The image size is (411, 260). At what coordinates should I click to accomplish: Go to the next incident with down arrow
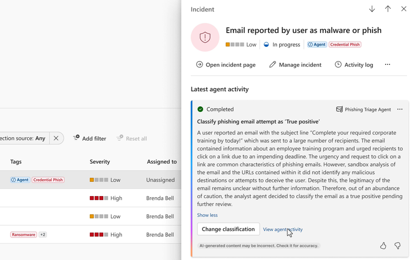(x=372, y=9)
